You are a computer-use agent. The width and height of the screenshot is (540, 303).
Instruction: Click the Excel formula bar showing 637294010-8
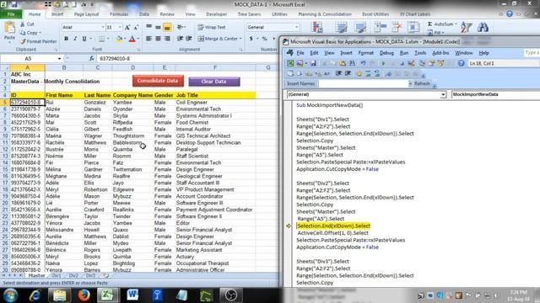pos(187,58)
